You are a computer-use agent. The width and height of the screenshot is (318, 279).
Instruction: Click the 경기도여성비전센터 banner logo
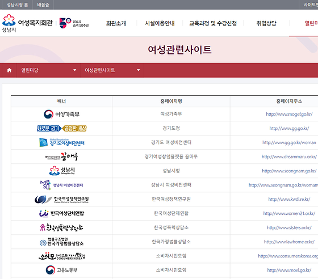click(62, 142)
